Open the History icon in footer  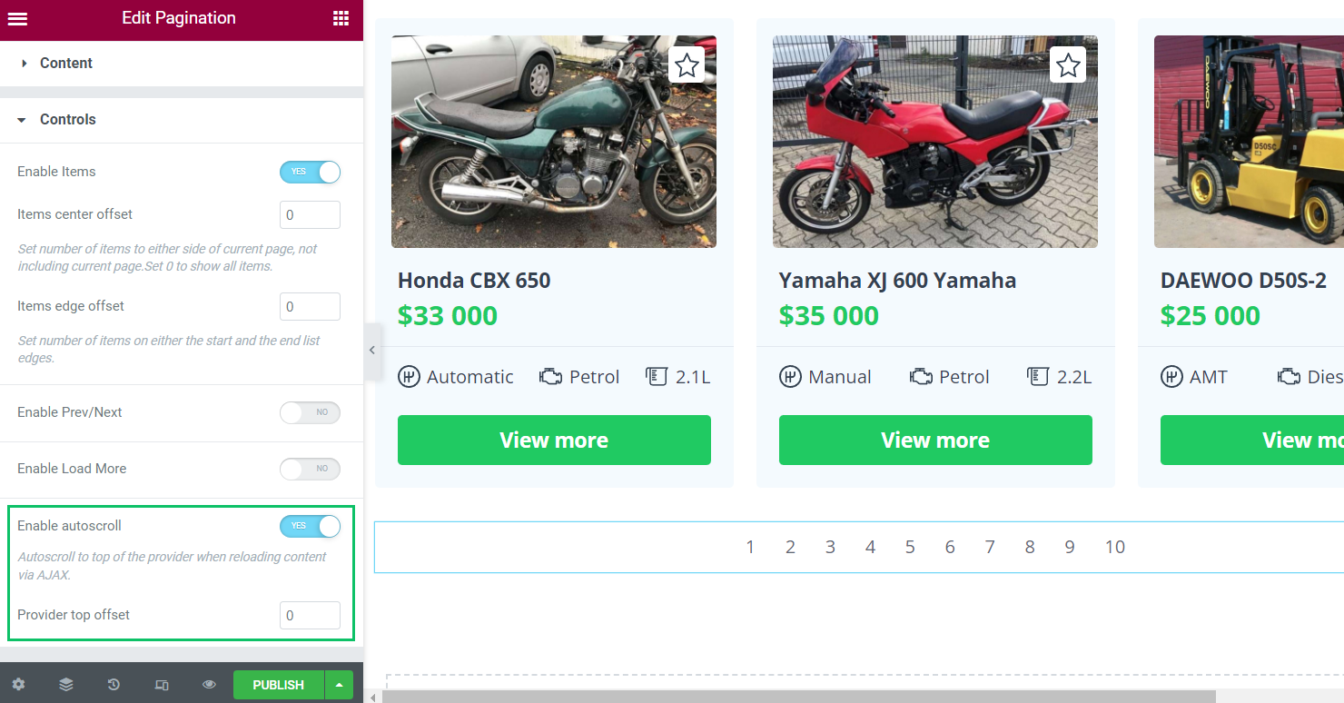[x=114, y=685]
